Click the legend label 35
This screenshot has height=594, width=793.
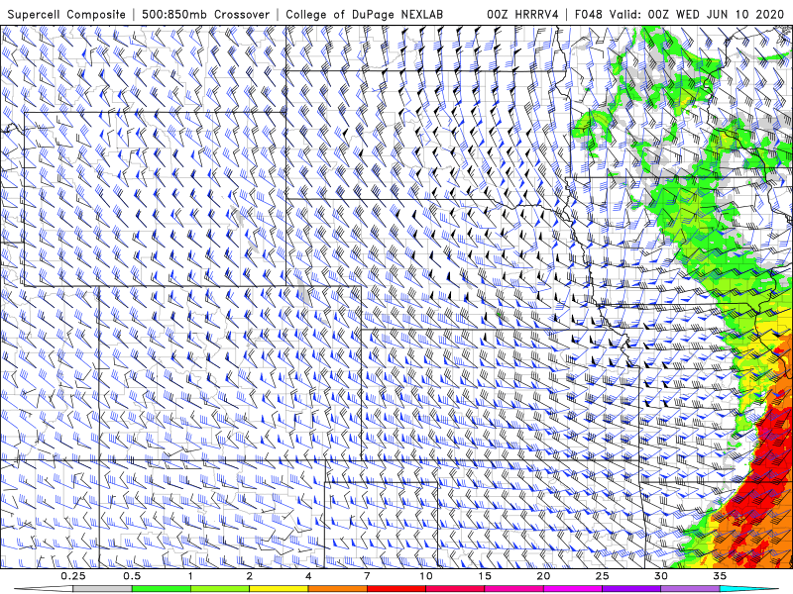pyautogui.click(x=720, y=576)
